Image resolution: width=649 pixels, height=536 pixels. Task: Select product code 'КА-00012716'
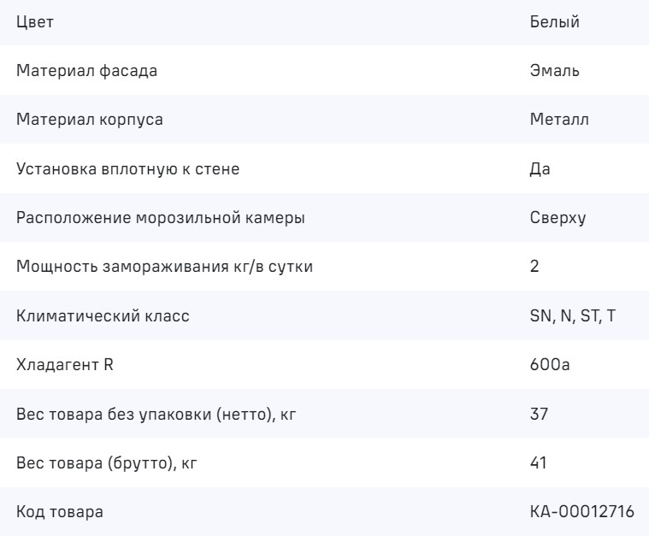(583, 513)
